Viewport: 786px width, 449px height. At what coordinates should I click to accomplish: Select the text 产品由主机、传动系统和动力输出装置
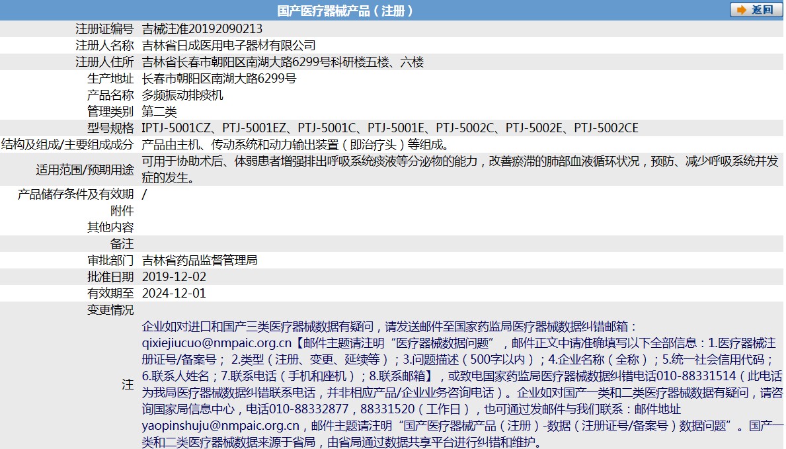click(x=240, y=145)
